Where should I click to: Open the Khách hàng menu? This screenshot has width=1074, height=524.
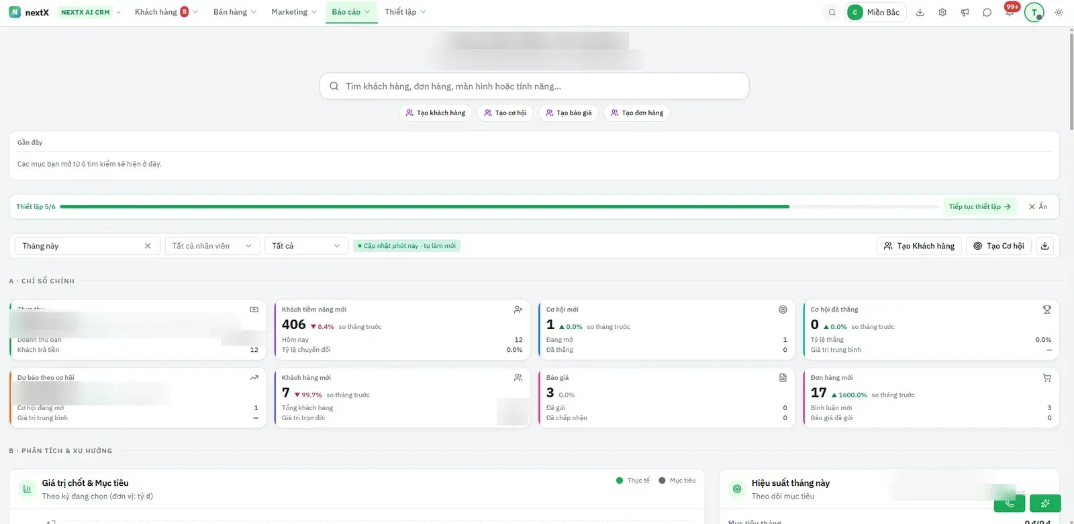click(166, 12)
